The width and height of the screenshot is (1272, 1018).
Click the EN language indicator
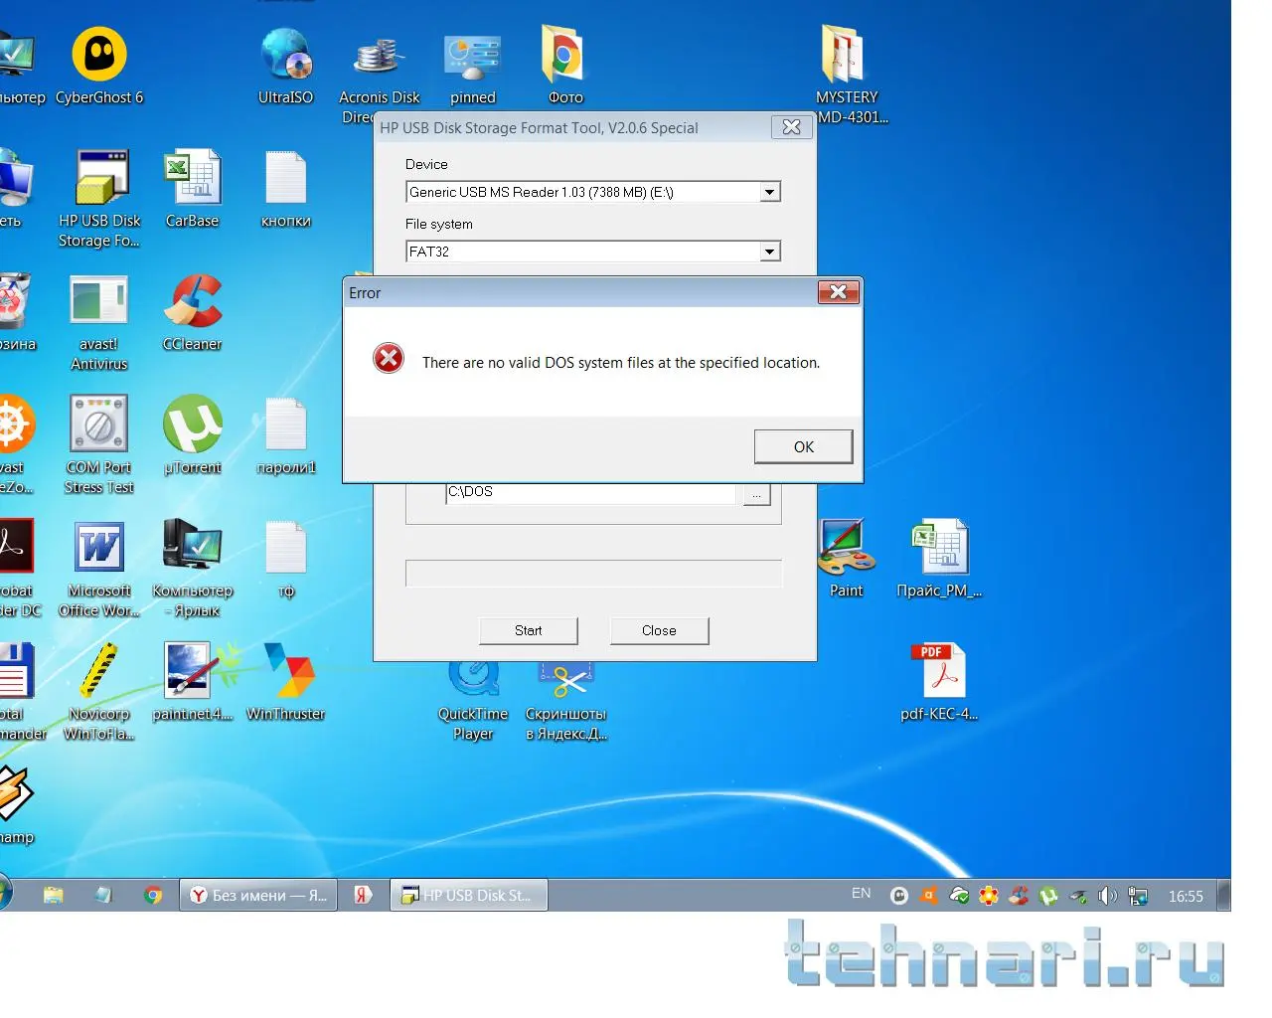click(861, 894)
